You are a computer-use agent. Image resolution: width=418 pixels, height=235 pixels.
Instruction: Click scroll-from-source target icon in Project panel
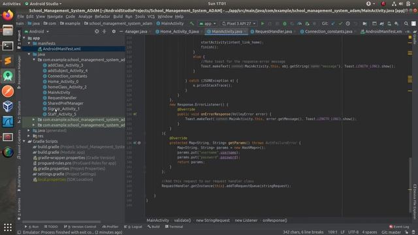pyautogui.click(x=97, y=31)
